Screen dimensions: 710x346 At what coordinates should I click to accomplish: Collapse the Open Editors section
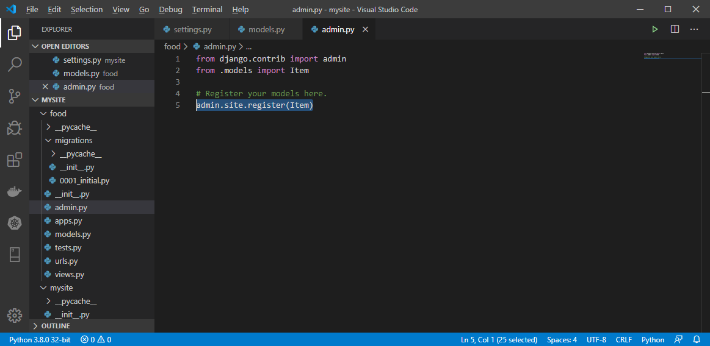coord(92,46)
